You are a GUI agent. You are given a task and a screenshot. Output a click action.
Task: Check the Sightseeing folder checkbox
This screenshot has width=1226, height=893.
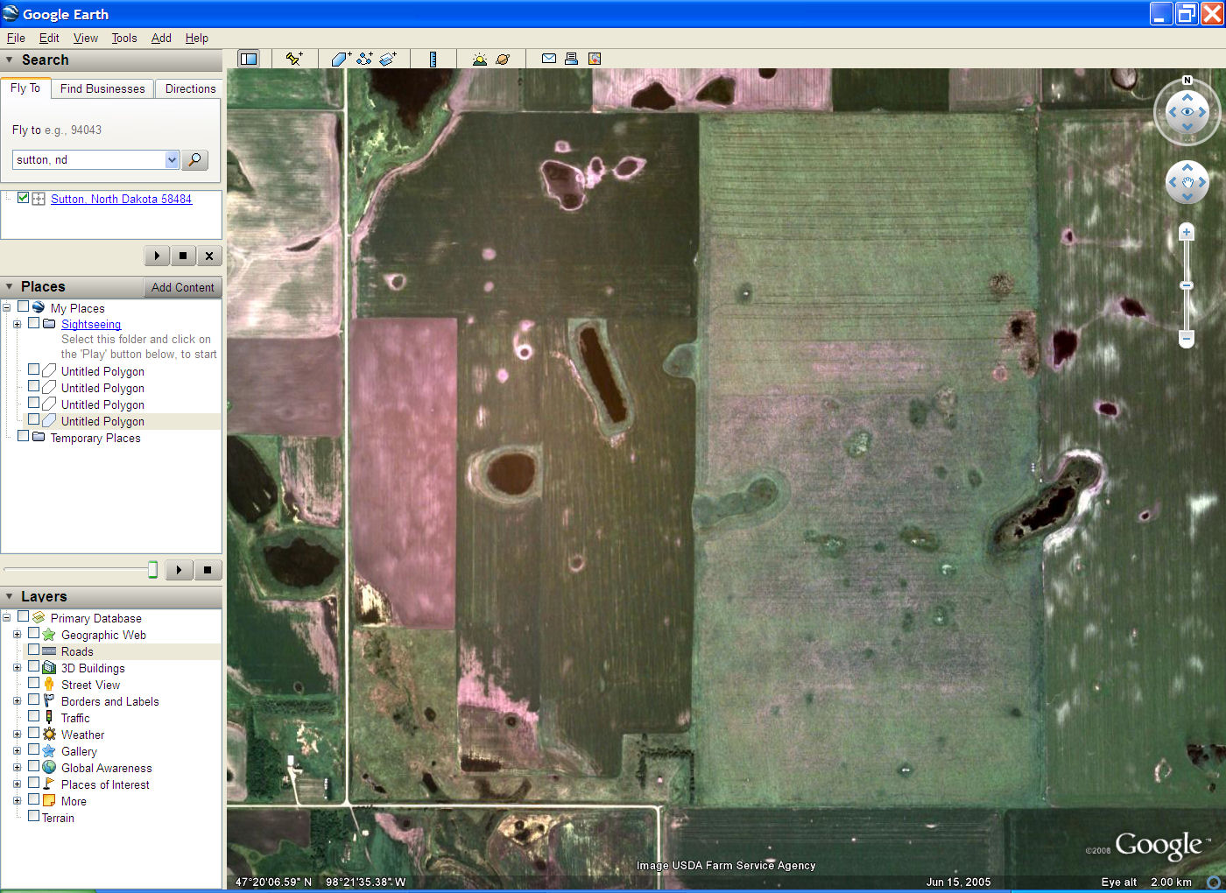point(34,323)
